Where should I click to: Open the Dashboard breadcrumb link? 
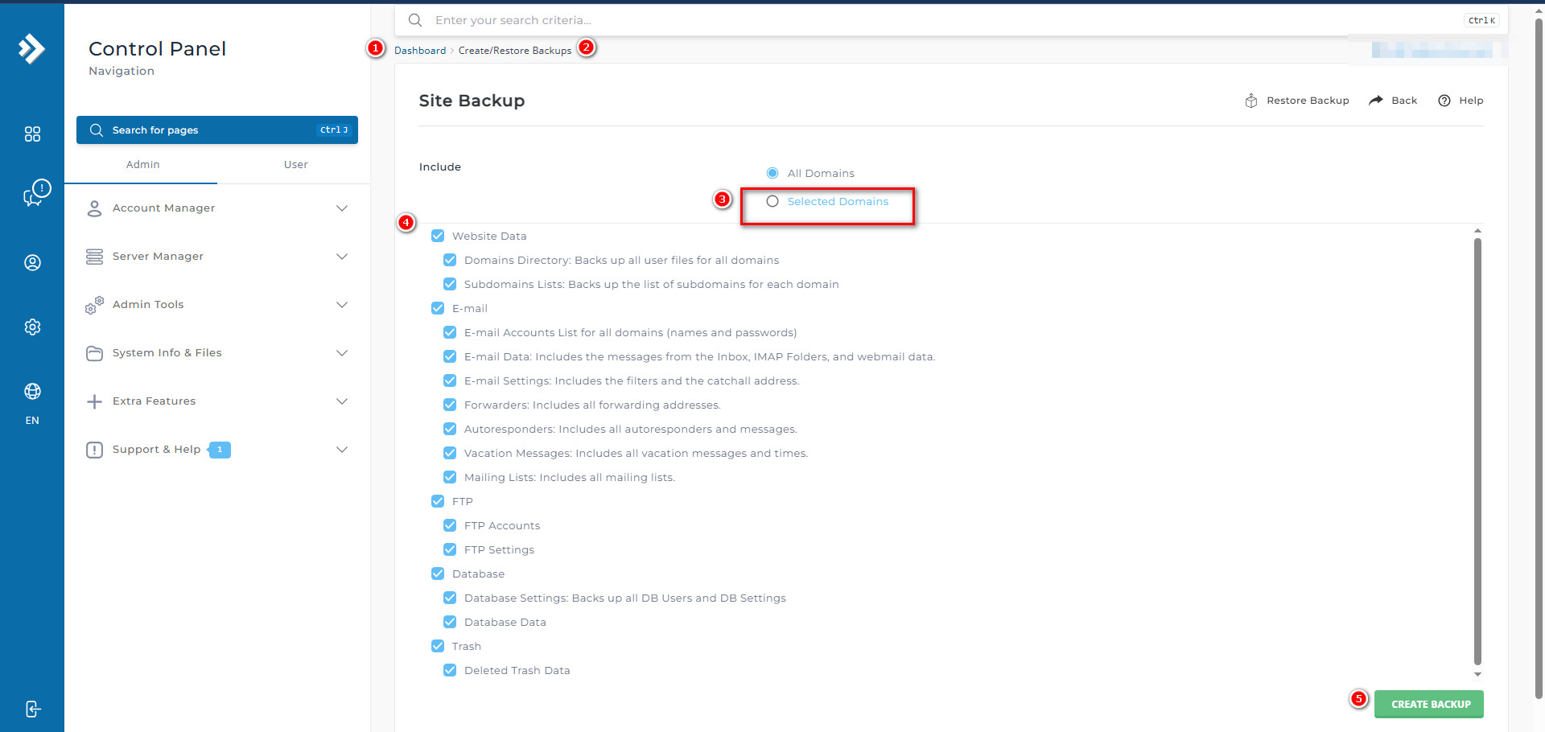click(x=419, y=50)
